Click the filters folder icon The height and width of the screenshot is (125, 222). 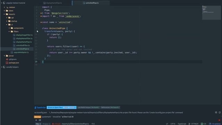coord(12,32)
